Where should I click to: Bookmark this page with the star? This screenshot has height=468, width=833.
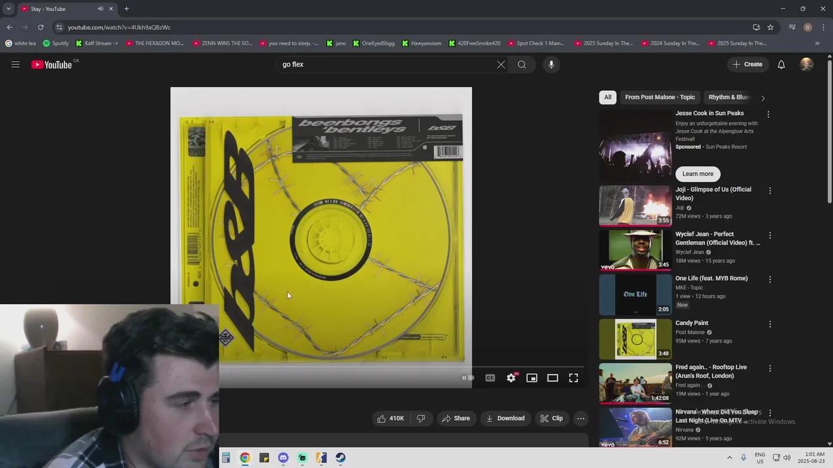(771, 27)
